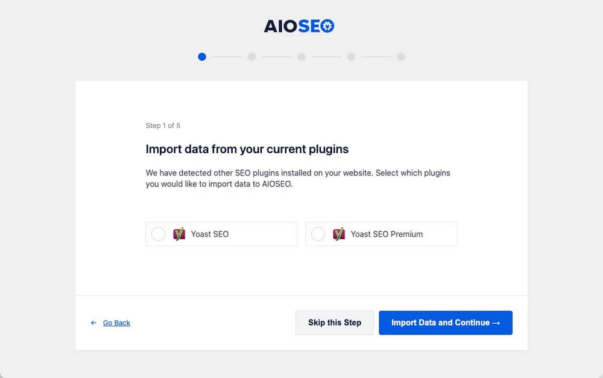Click the active first step dot
Screen dimensions: 603x378
(202, 57)
